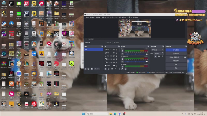Open the 淡入淡出 transition dropdown
The width and height of the screenshot is (207, 116).
(x=157, y=50)
